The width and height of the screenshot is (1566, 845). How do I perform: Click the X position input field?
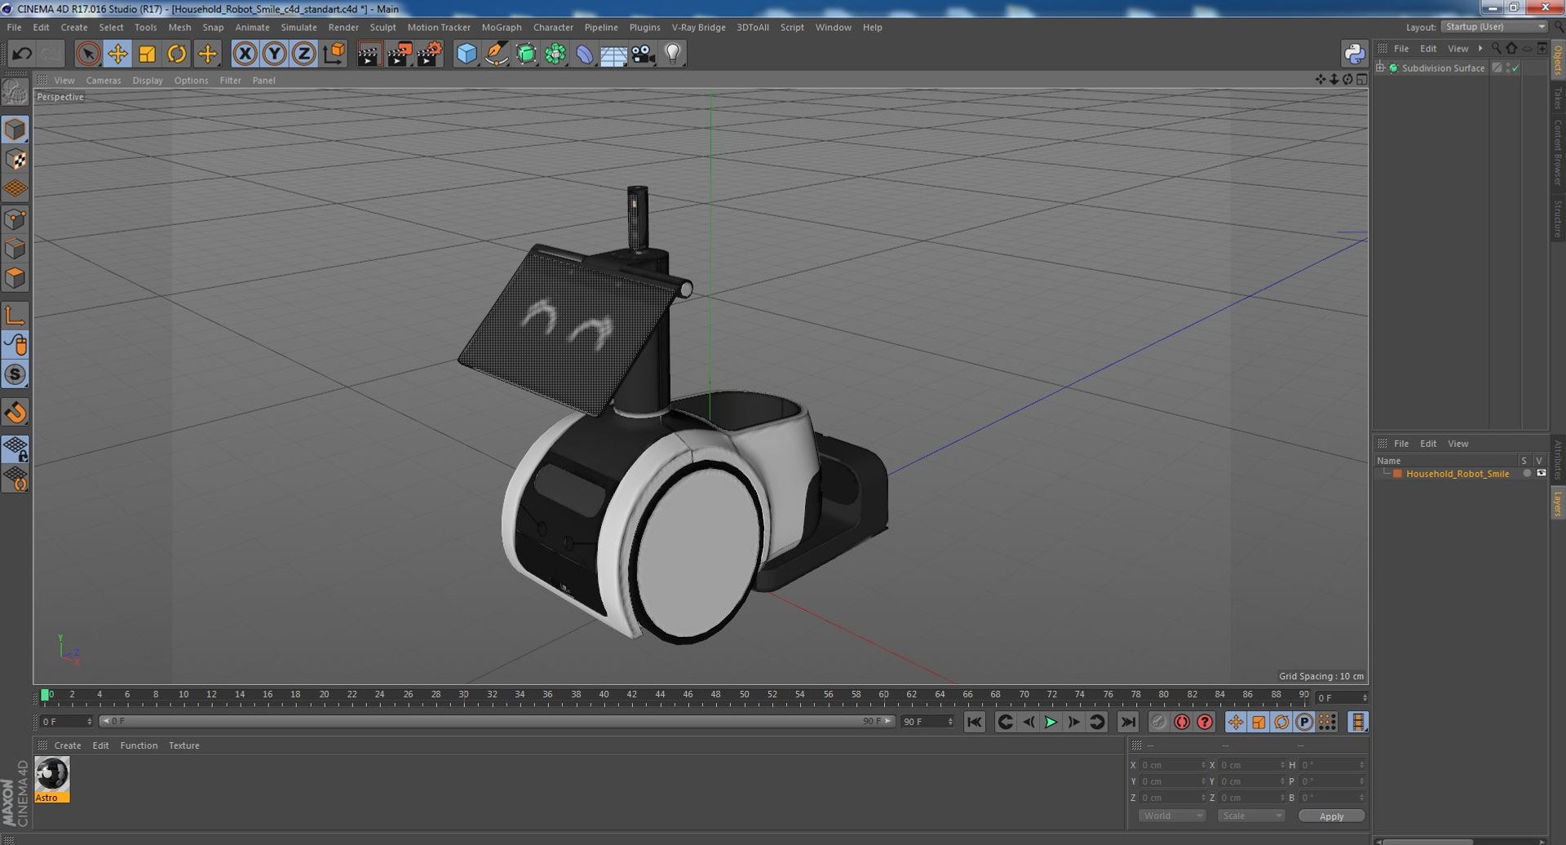[x=1171, y=765]
